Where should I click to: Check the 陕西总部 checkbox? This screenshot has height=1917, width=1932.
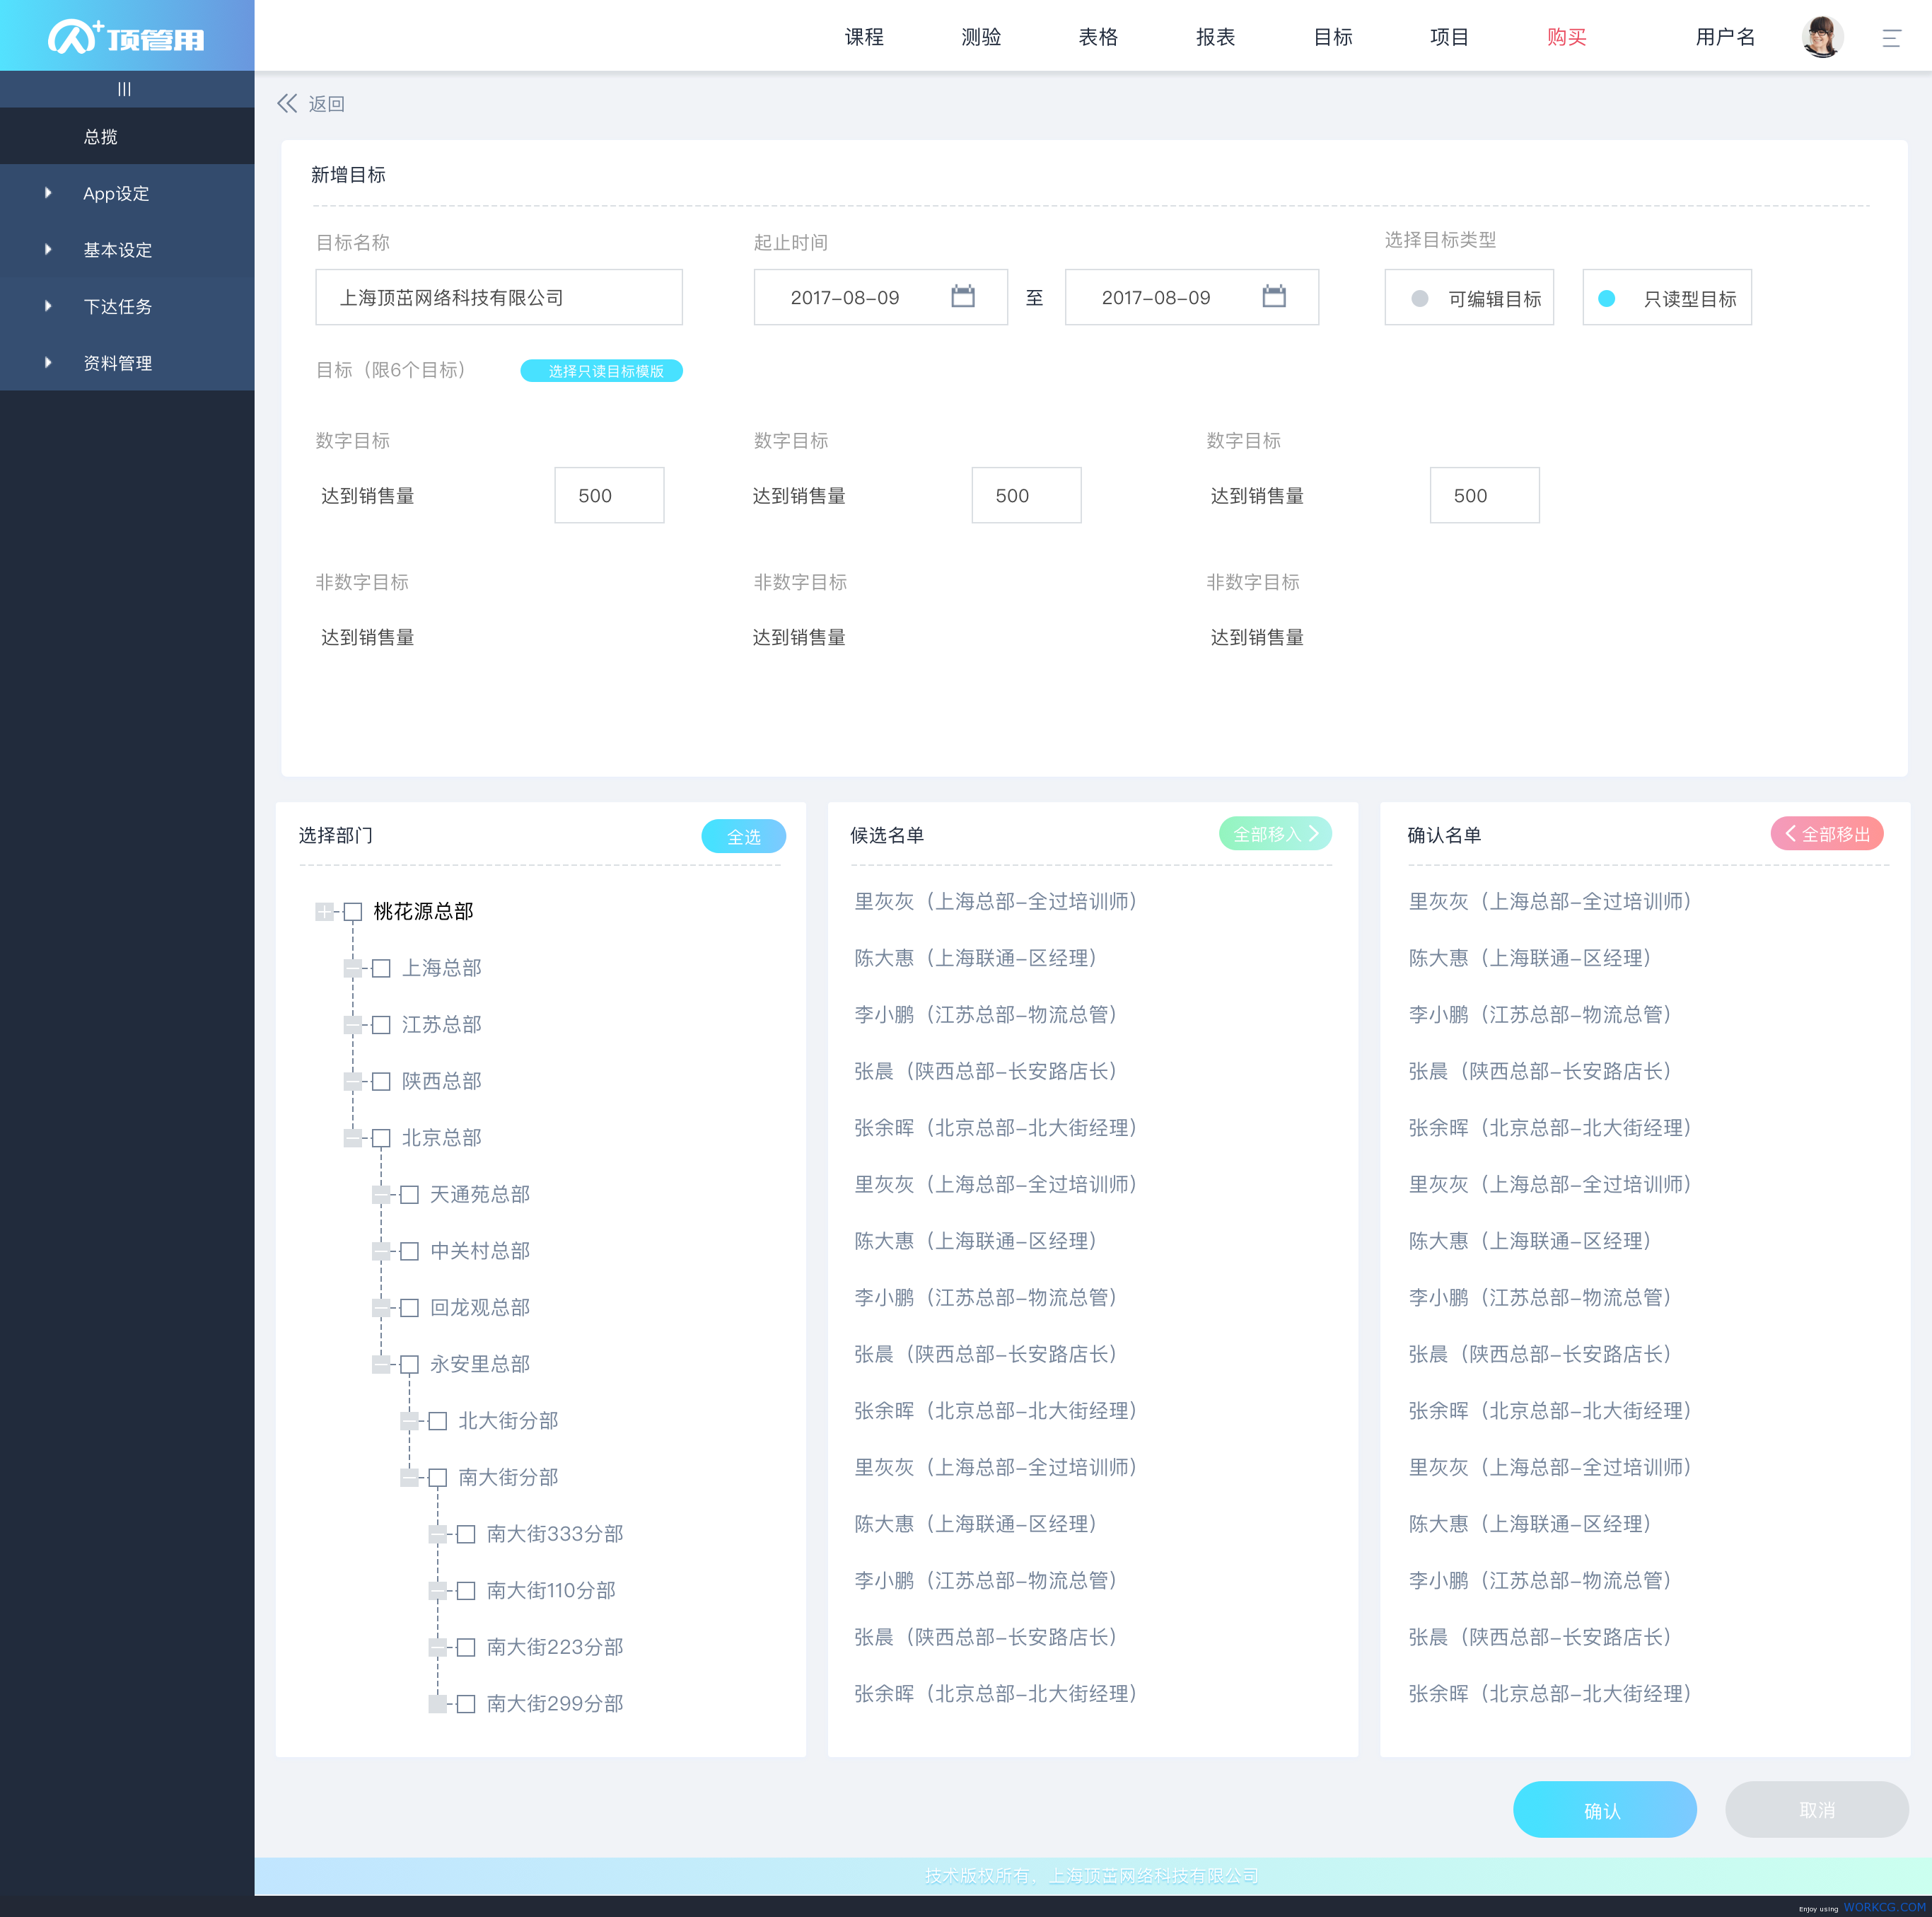pos(381,1082)
